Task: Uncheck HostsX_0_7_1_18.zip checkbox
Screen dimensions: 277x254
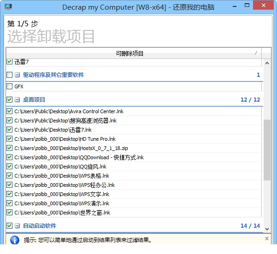Action: (9, 148)
